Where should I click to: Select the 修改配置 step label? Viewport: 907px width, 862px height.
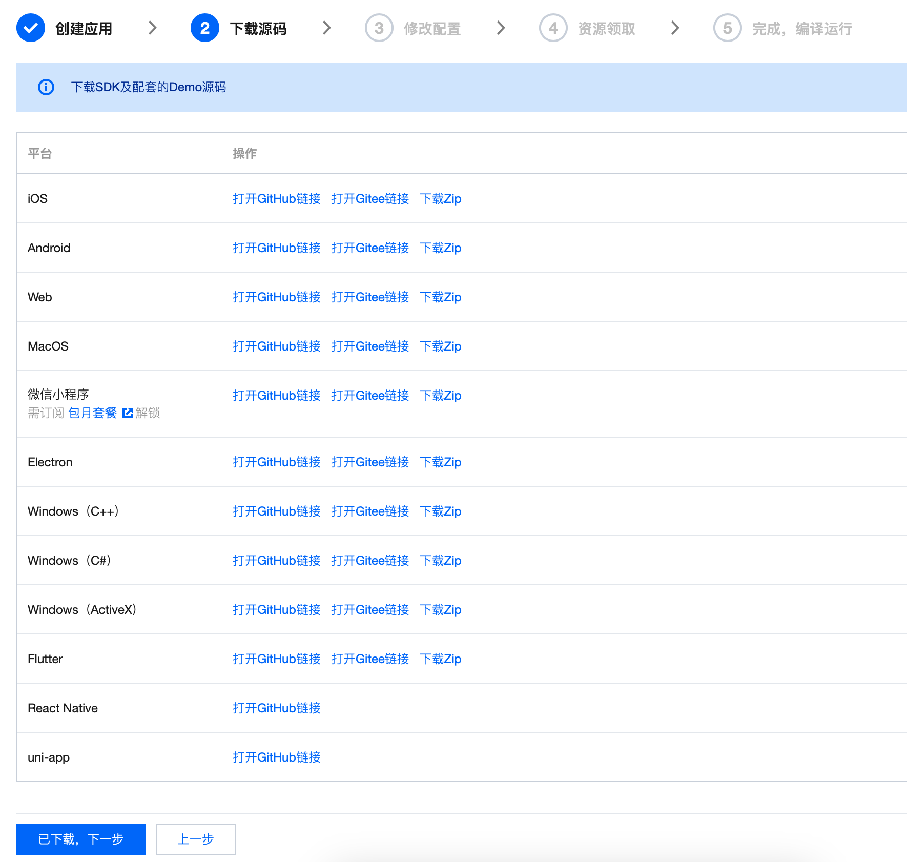[x=432, y=29]
